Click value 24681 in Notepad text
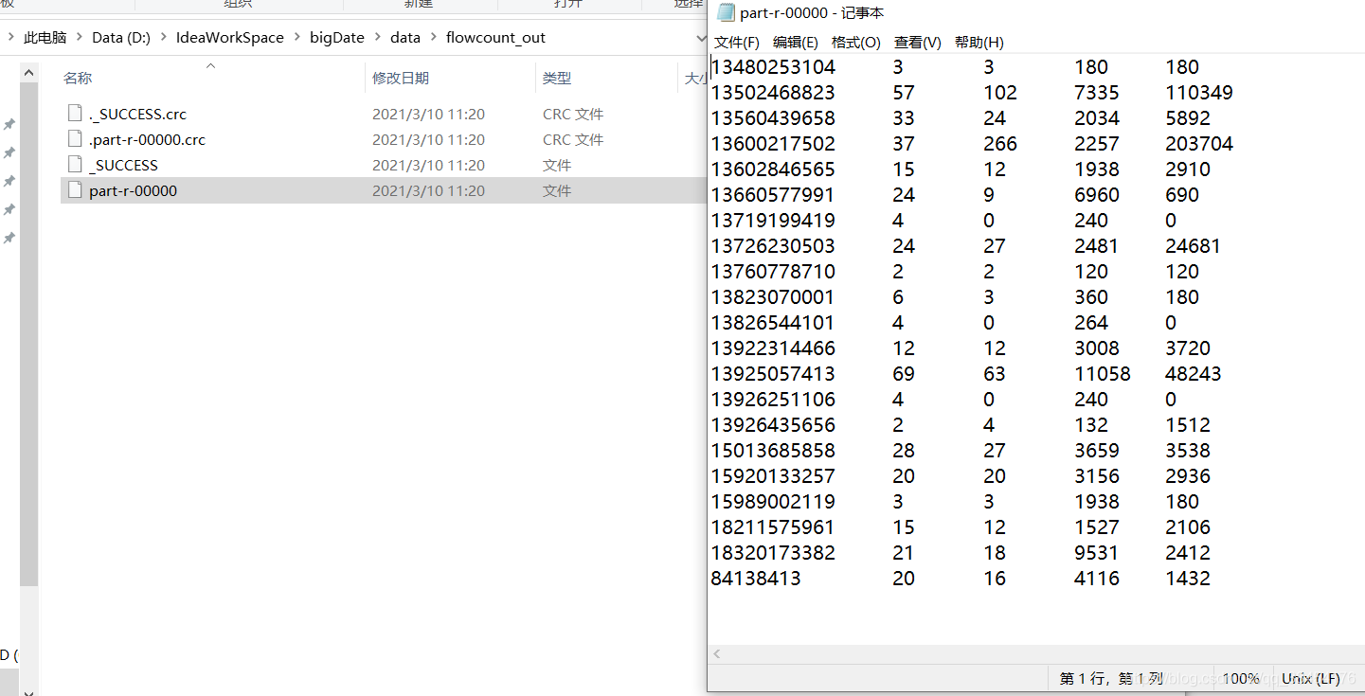The height and width of the screenshot is (696, 1365). [x=1194, y=246]
